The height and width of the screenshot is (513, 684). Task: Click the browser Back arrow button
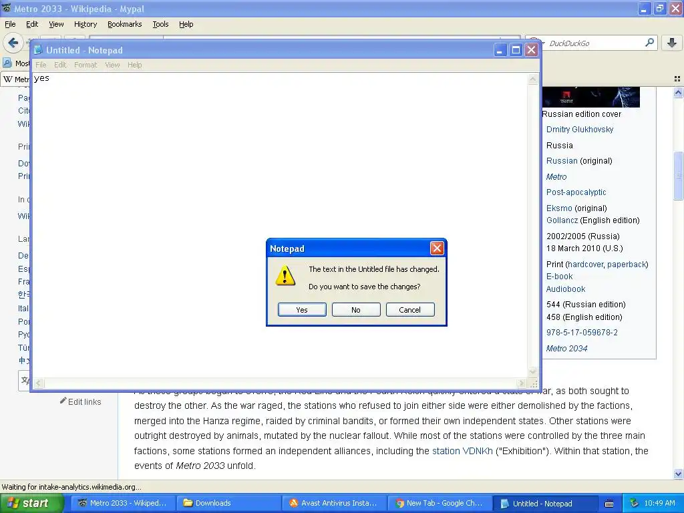(x=13, y=43)
